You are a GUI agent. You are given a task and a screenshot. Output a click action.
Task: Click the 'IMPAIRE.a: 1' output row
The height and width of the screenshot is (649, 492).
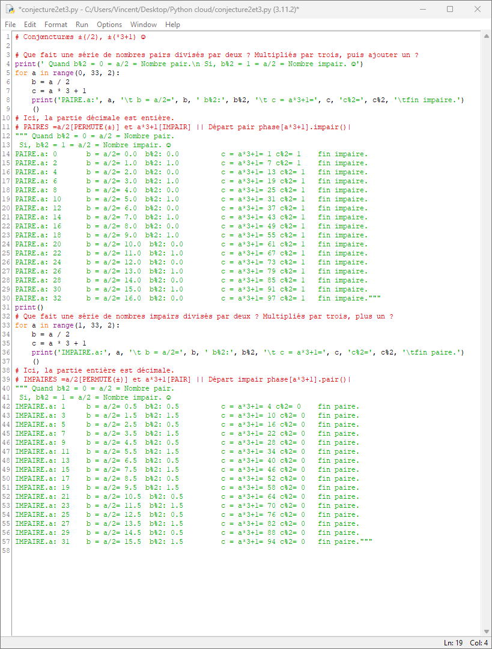coord(187,406)
